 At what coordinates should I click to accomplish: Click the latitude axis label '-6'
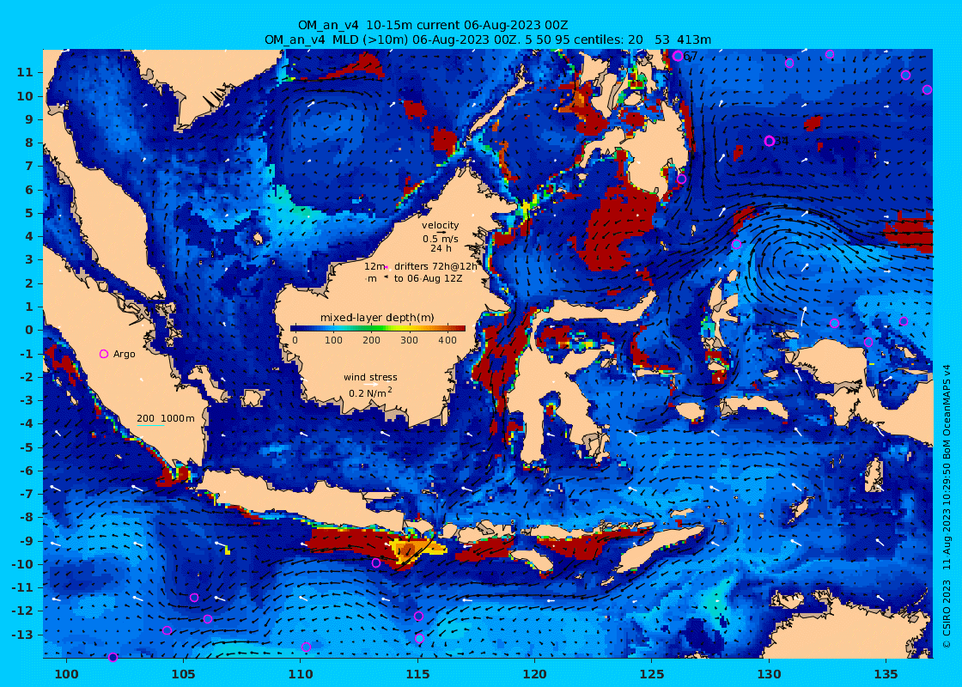coord(25,471)
